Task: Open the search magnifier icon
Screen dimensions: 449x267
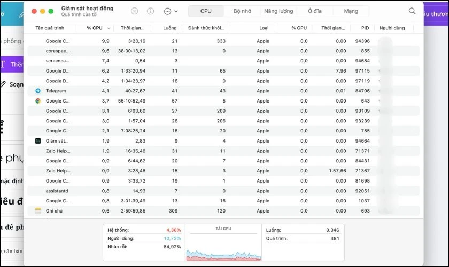Action: tap(412, 11)
